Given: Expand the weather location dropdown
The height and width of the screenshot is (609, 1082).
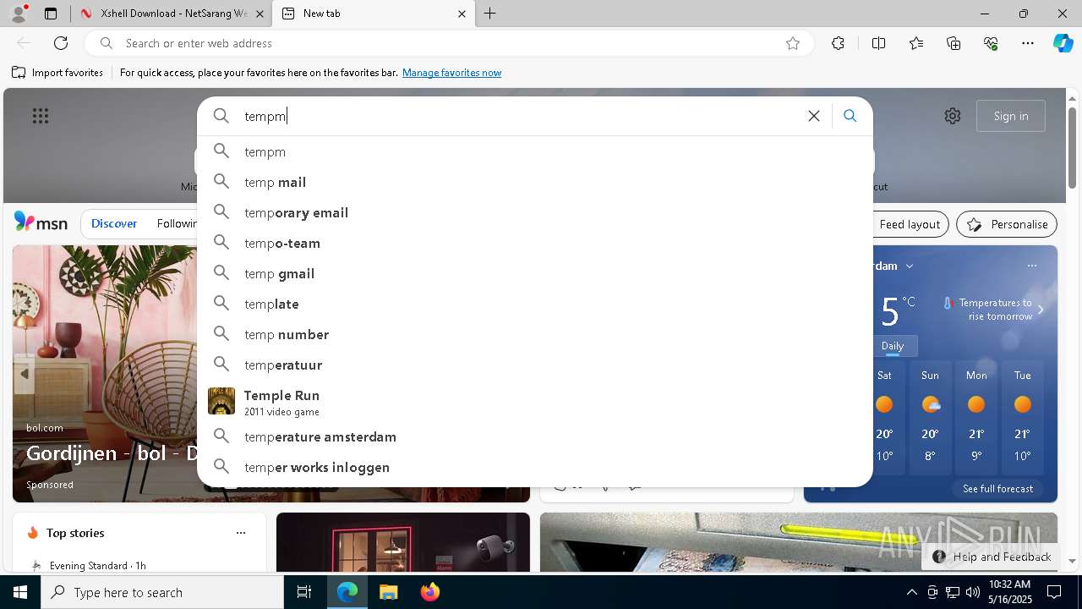Looking at the screenshot, I should point(910,266).
